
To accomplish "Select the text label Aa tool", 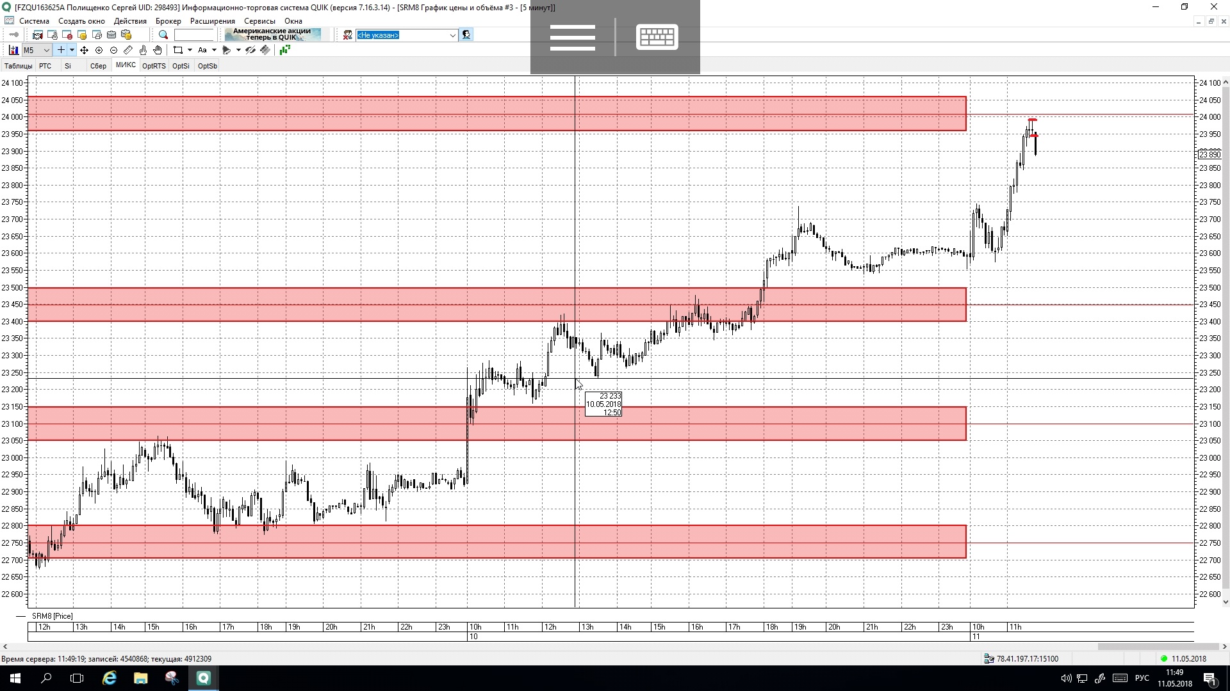I will pos(202,50).
